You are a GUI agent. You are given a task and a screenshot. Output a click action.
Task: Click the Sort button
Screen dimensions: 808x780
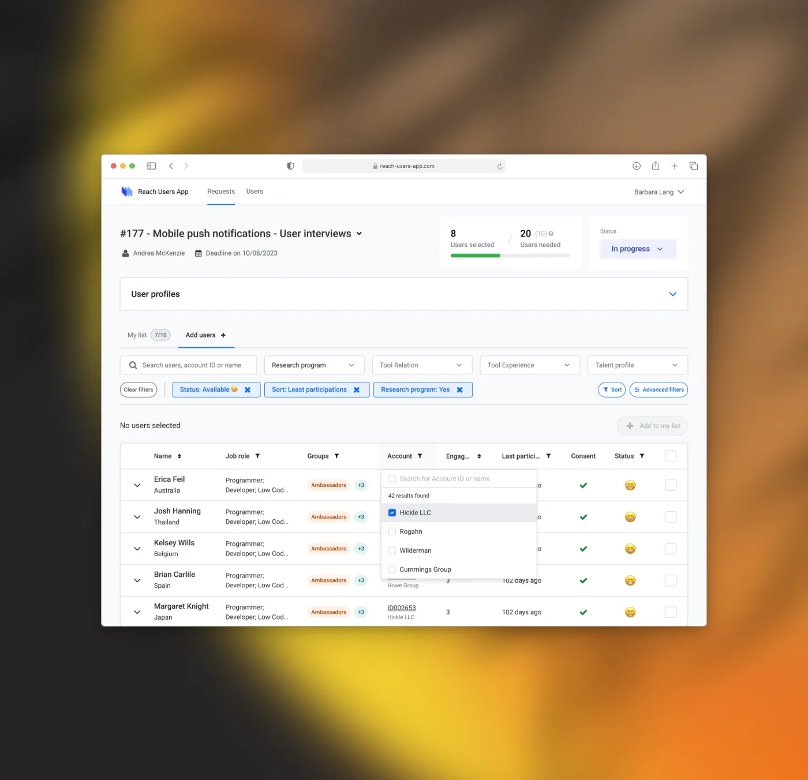click(612, 390)
